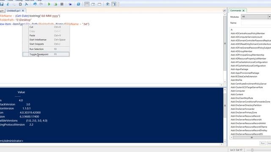Show Script Pane Top layout icon

pos(87,4)
